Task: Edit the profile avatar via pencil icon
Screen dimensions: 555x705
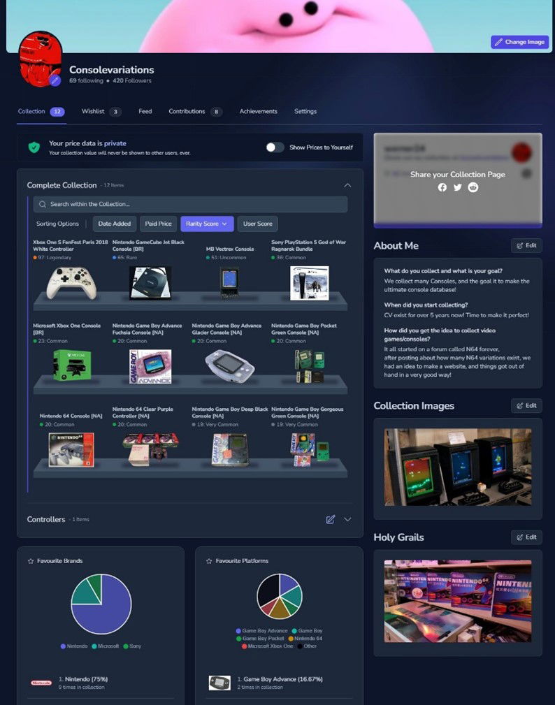Action: (55, 80)
